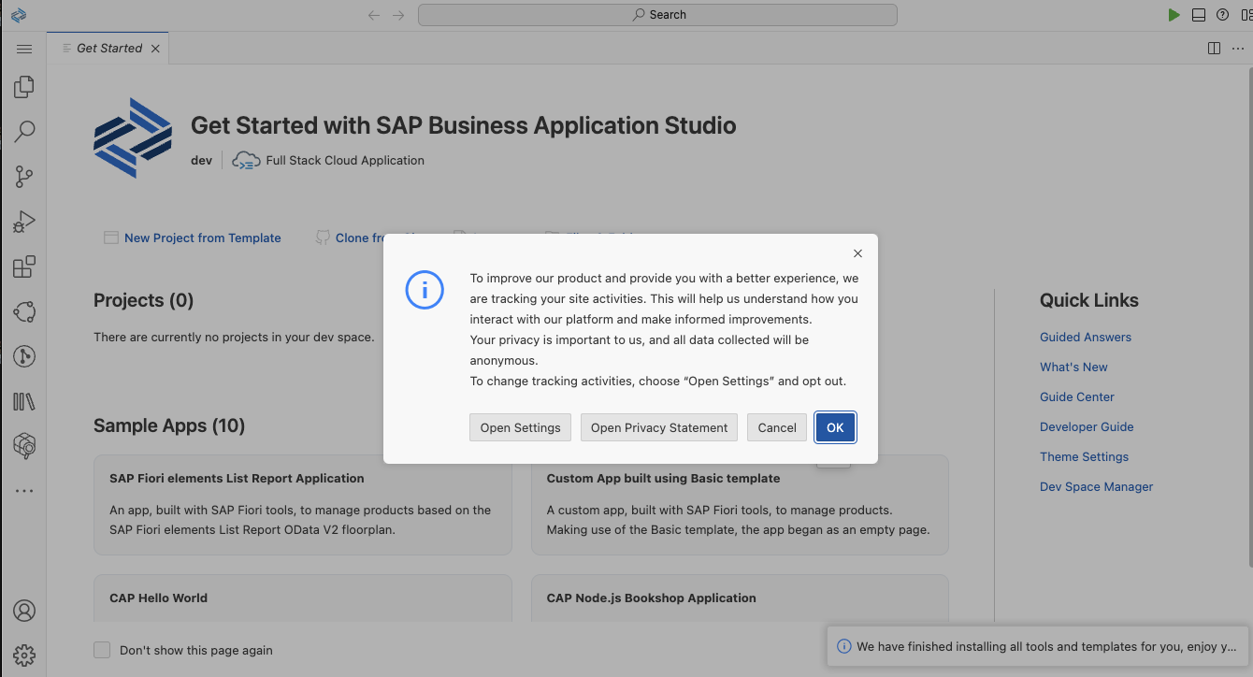Open the Manage gear icon

(x=24, y=655)
